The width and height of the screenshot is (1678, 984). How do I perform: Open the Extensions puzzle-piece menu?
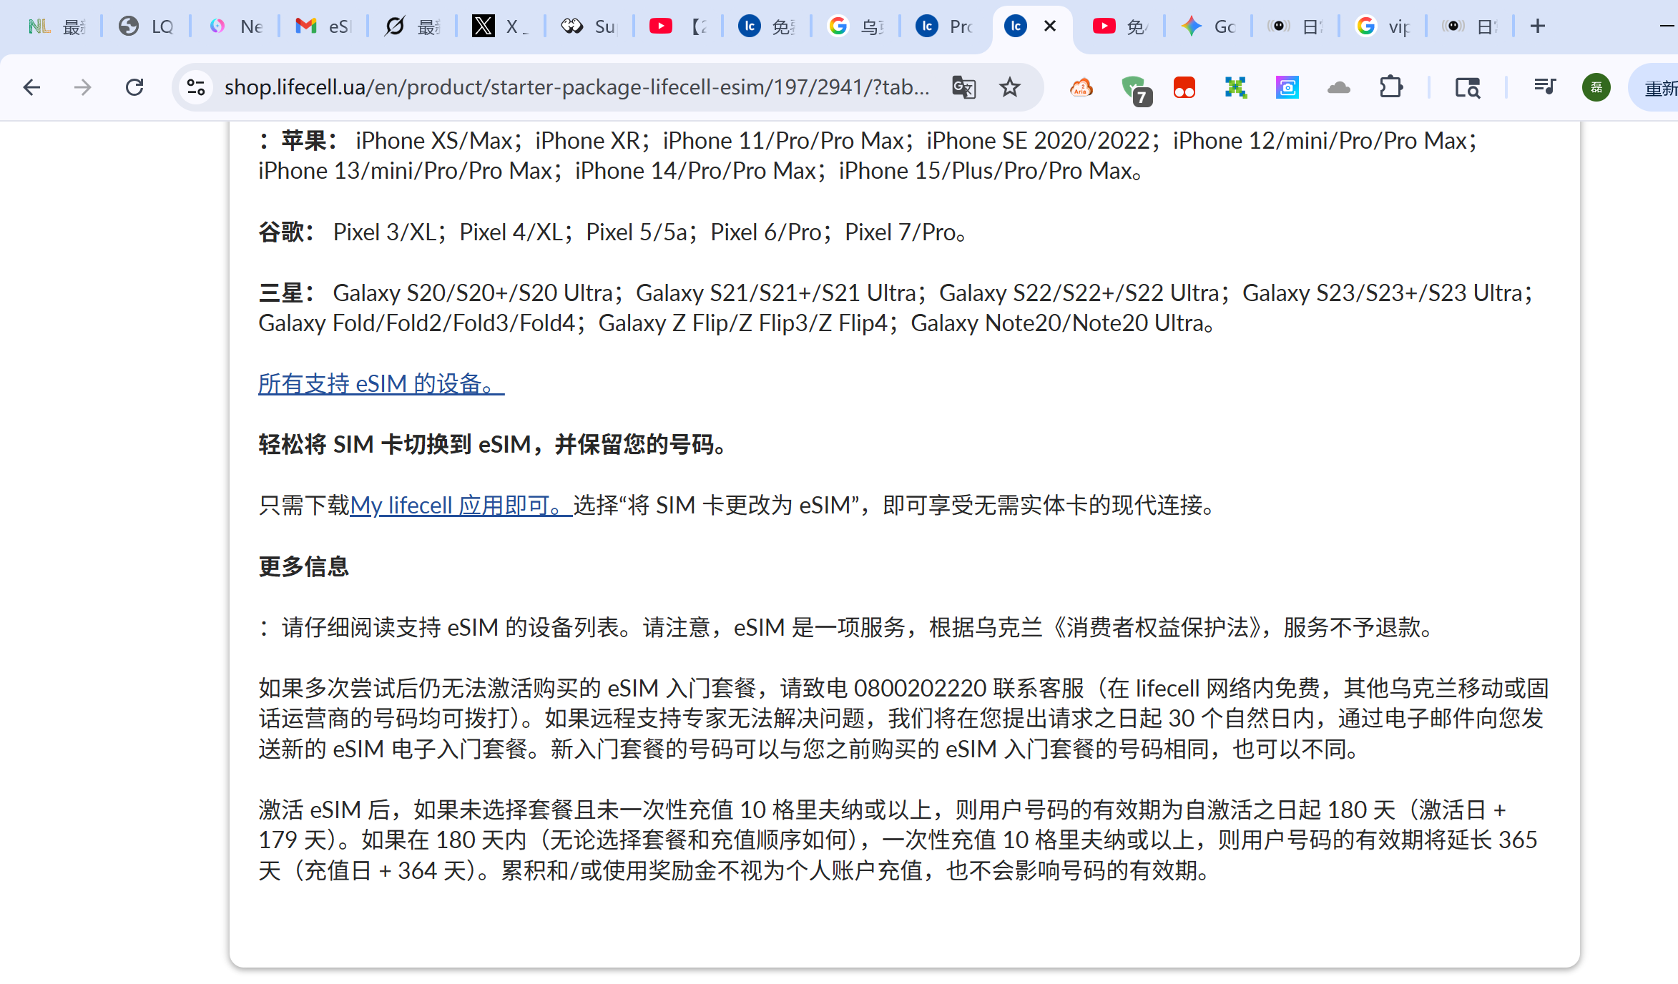pos(1390,87)
